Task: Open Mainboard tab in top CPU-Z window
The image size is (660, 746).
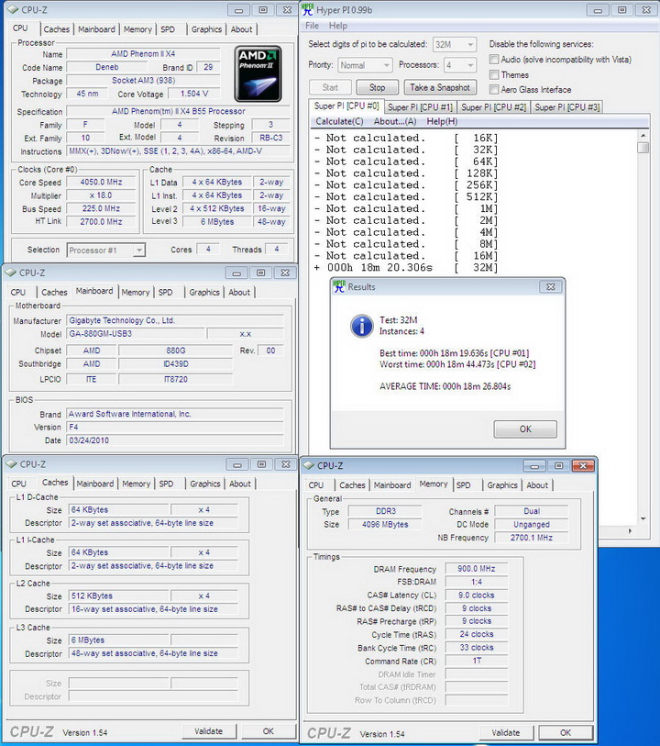Action: click(x=96, y=29)
